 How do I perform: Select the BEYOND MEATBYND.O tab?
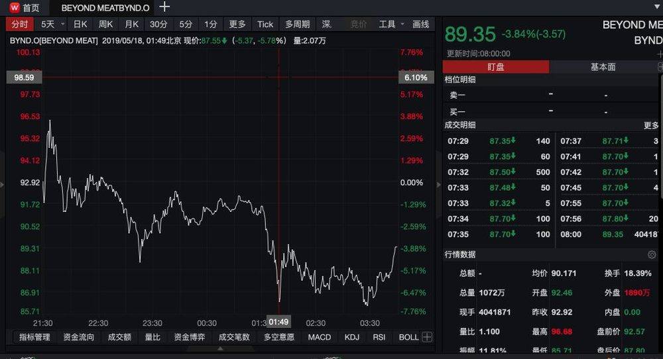(x=105, y=7)
